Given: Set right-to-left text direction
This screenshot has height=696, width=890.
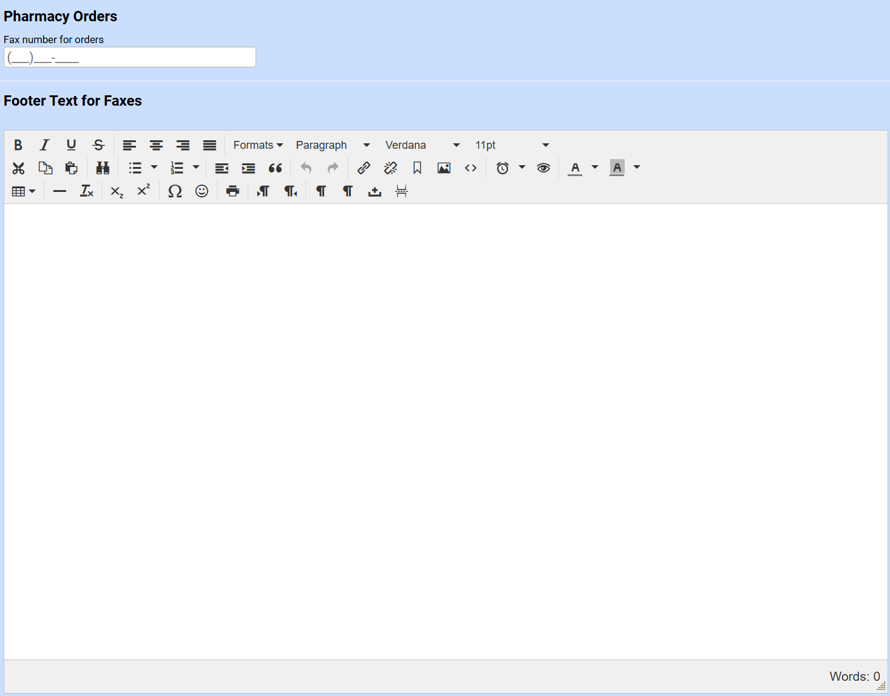Looking at the screenshot, I should (x=290, y=191).
